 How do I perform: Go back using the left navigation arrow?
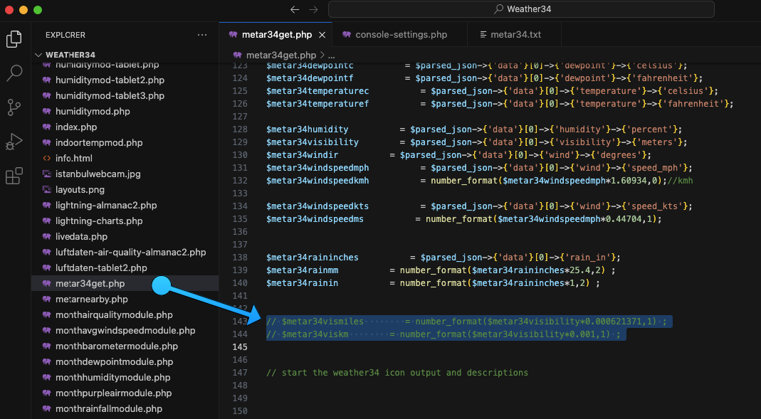tap(295, 9)
